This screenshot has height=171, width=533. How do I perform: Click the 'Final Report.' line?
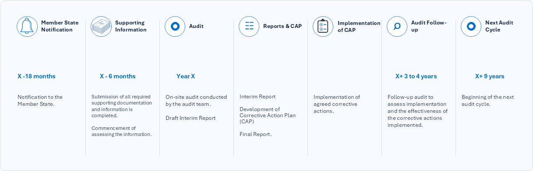coord(256,134)
